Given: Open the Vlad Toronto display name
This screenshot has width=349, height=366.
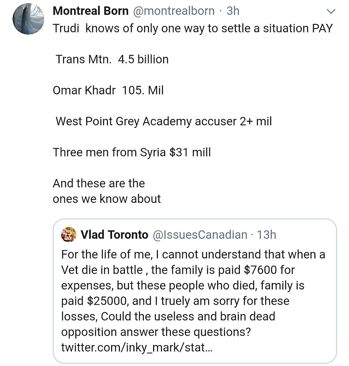Looking at the screenshot, I should (114, 235).
